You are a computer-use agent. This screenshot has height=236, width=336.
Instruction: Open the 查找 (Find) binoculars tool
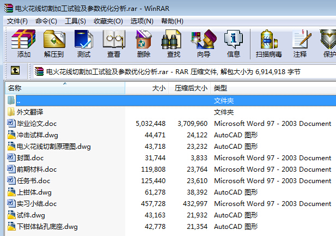click(171, 39)
